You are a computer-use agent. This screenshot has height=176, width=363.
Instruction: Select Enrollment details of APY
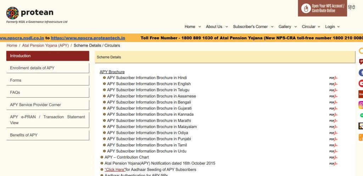coord(48,68)
